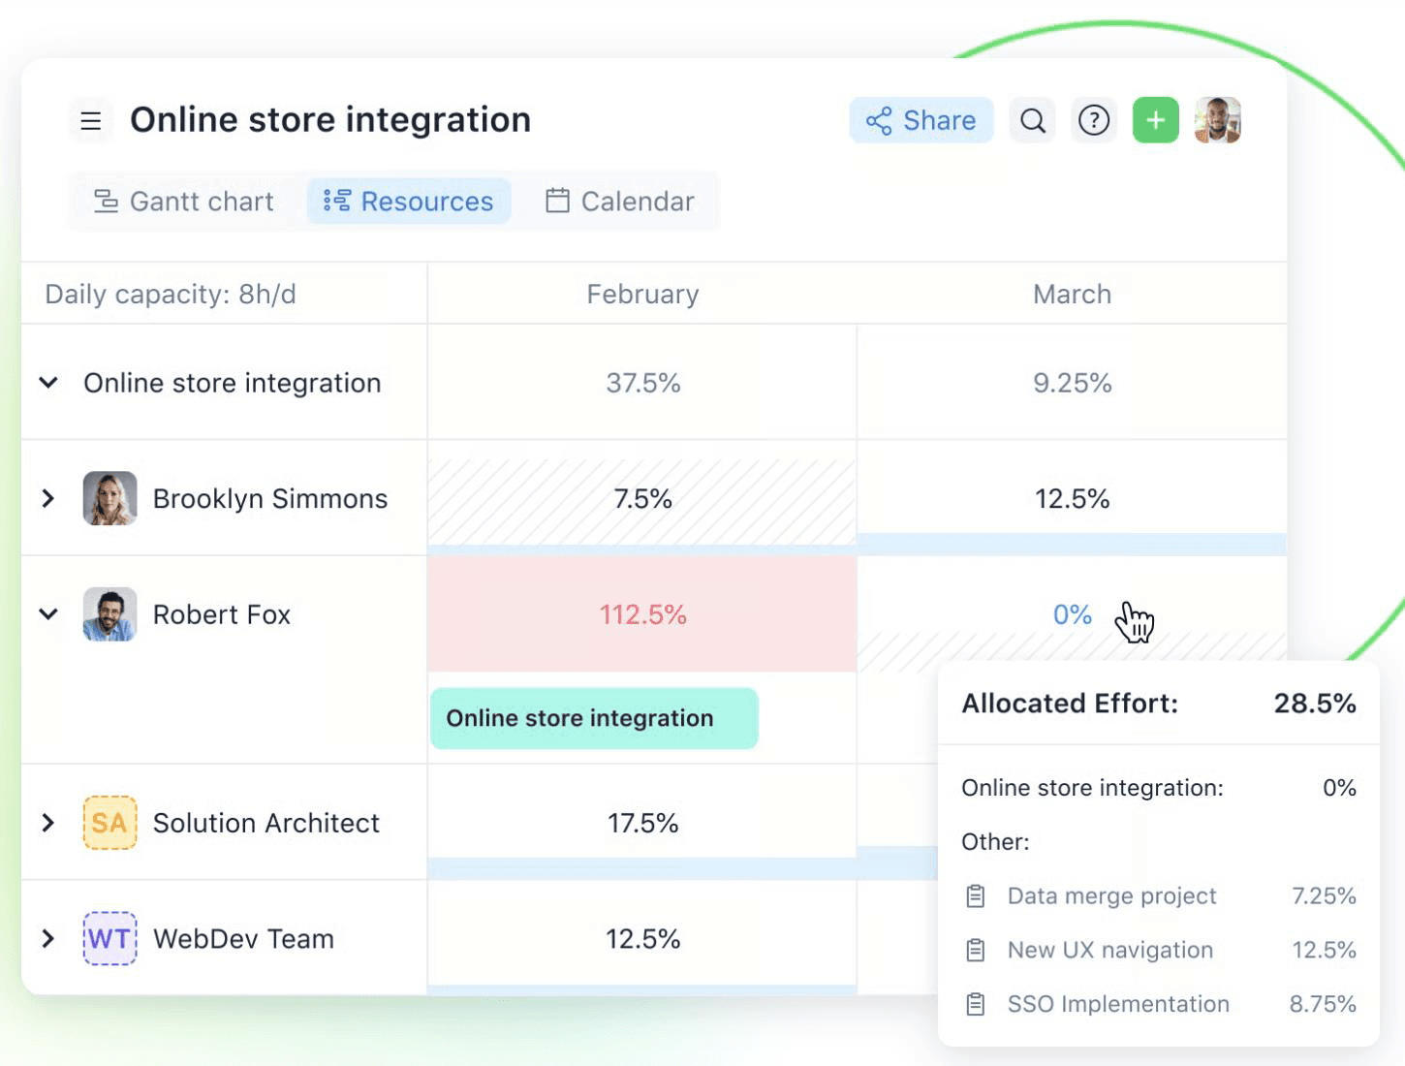Image resolution: width=1405 pixels, height=1066 pixels.
Task: Click the Allocated Effort 28.5% value
Action: [1315, 703]
